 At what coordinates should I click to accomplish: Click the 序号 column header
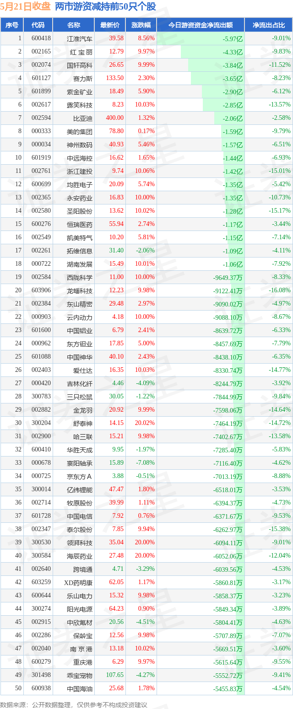point(12,25)
